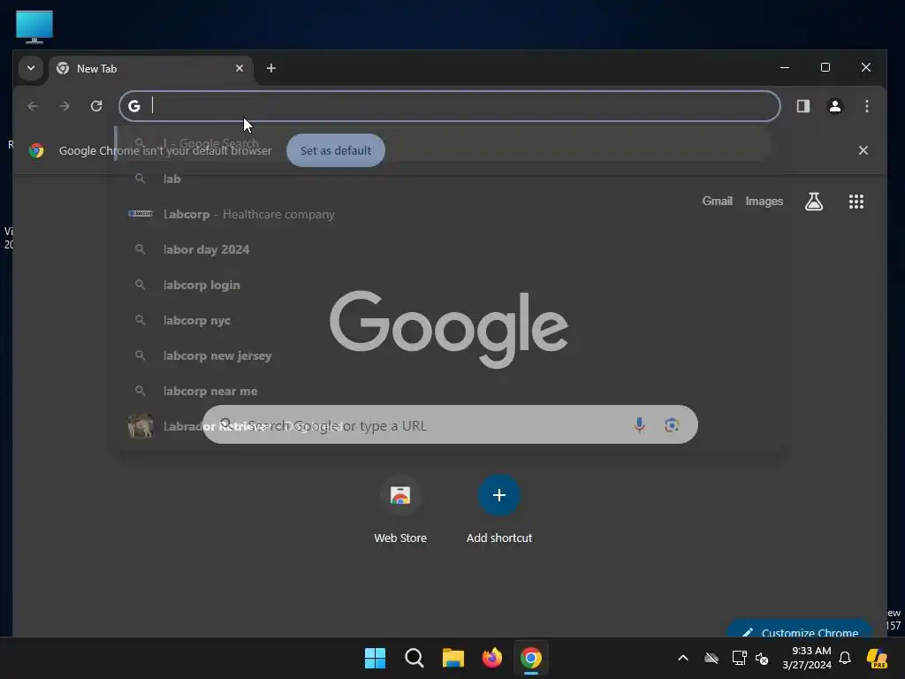This screenshot has height=679, width=905.
Task: Click the muted volume tray icon
Action: pos(762,658)
